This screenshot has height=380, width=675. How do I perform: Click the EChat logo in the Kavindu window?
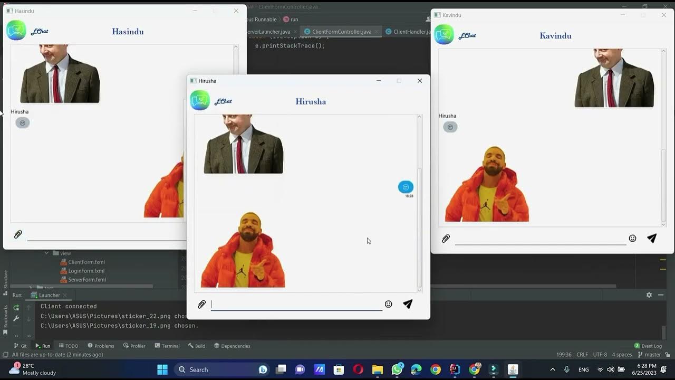coord(444,35)
